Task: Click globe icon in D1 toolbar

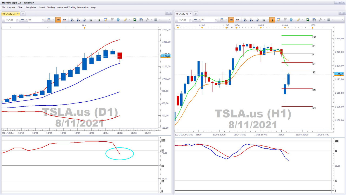Action: (x=118, y=20)
